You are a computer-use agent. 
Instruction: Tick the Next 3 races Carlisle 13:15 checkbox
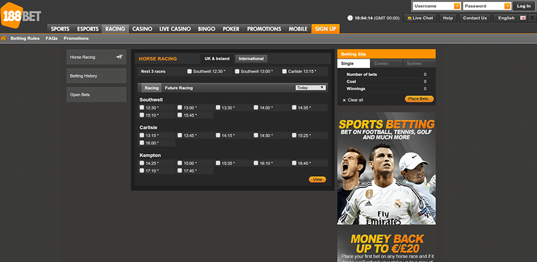284,71
